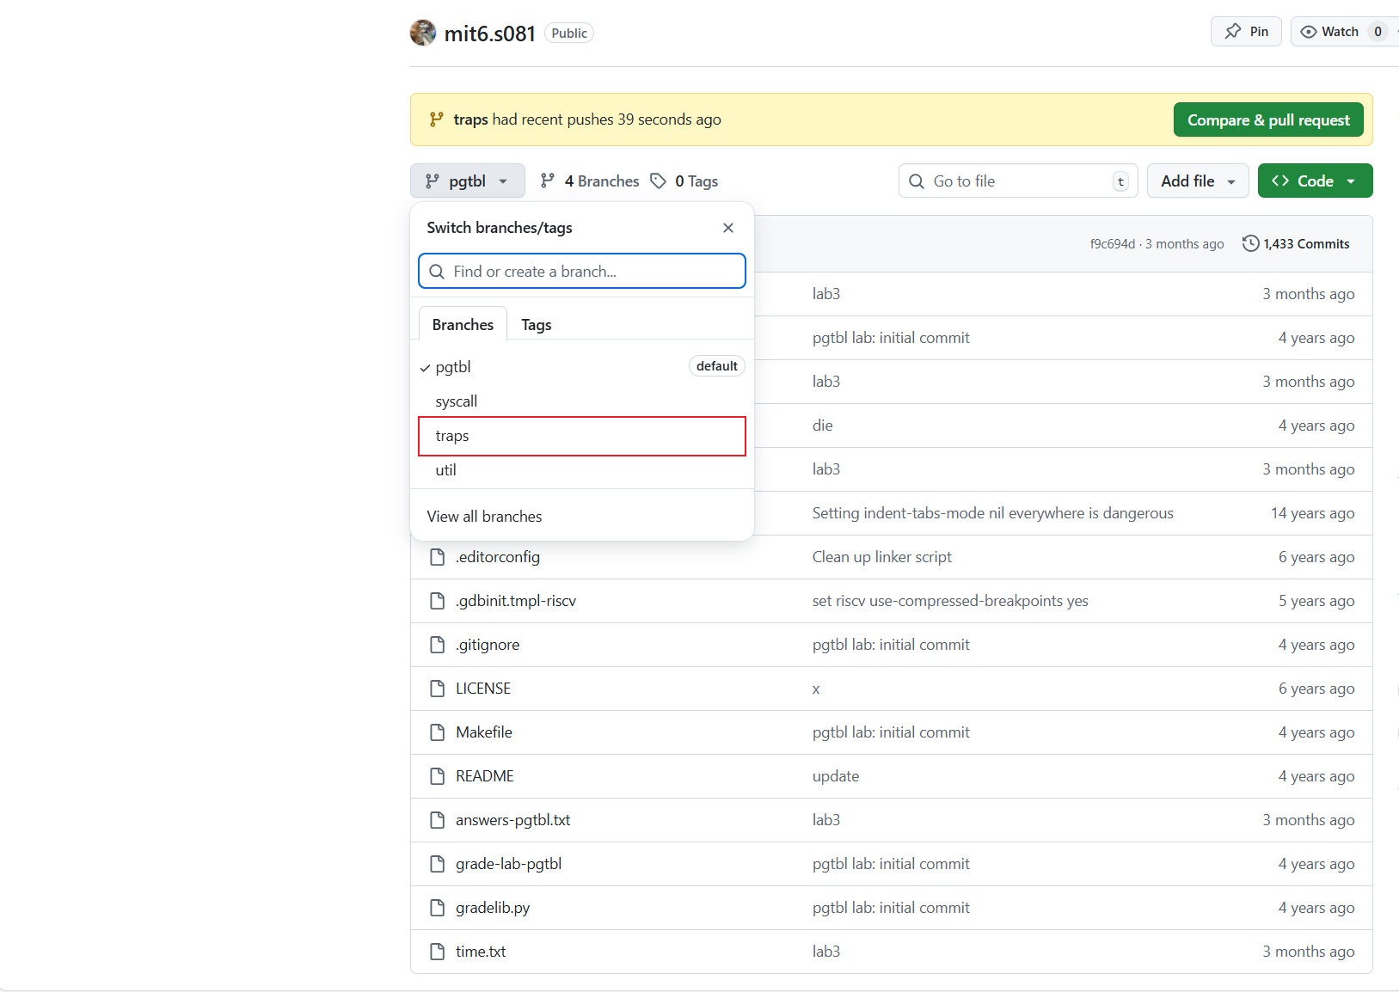Open the grade-lab-pgtbl file
This screenshot has height=992, width=1399.
pos(509,864)
